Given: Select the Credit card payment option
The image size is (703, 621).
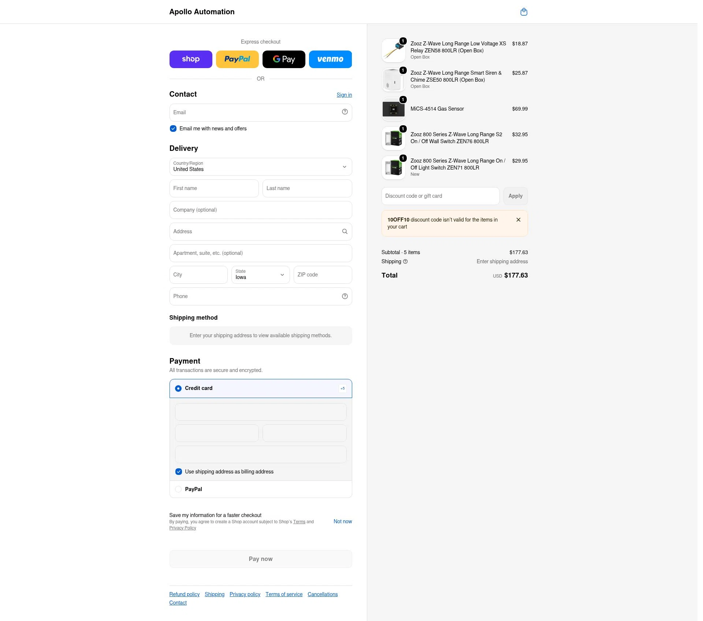Looking at the screenshot, I should (178, 388).
